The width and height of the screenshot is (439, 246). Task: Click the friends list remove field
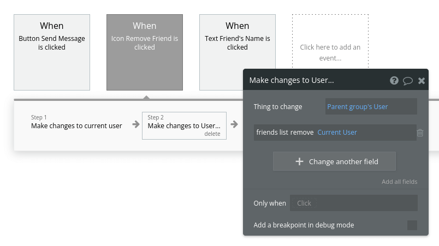pos(285,132)
